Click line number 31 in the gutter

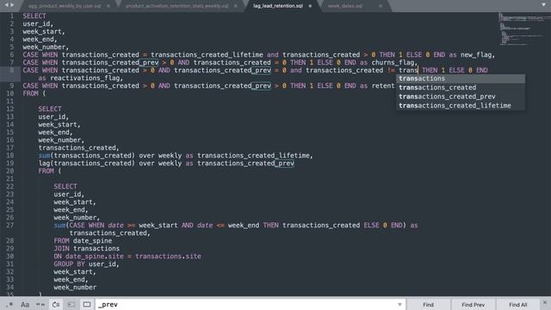tap(9, 264)
